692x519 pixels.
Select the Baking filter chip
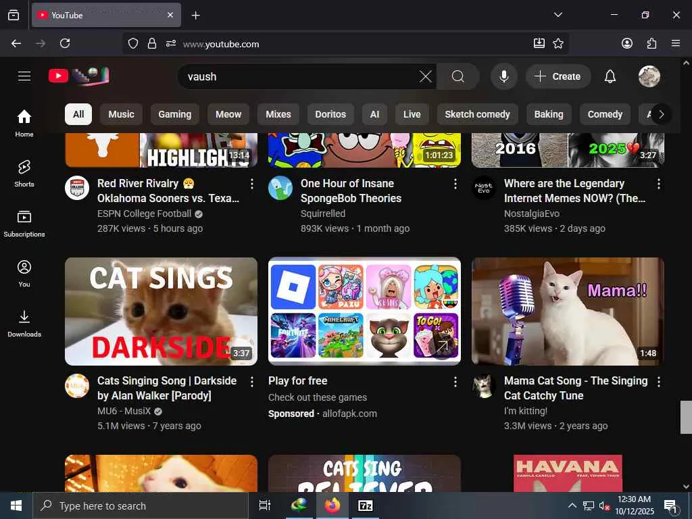click(x=549, y=114)
